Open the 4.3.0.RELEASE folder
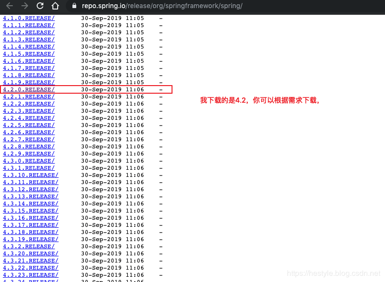385x282 pixels. pos(27,161)
